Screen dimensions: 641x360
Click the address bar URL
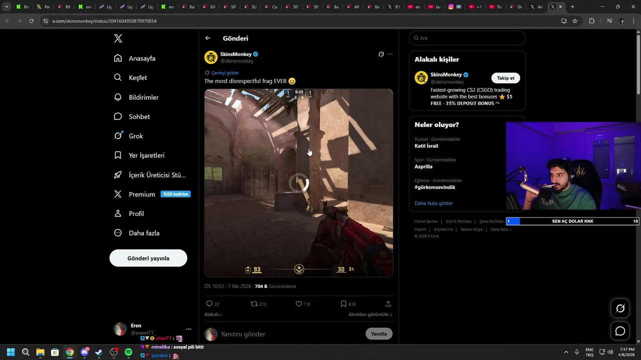coord(104,21)
